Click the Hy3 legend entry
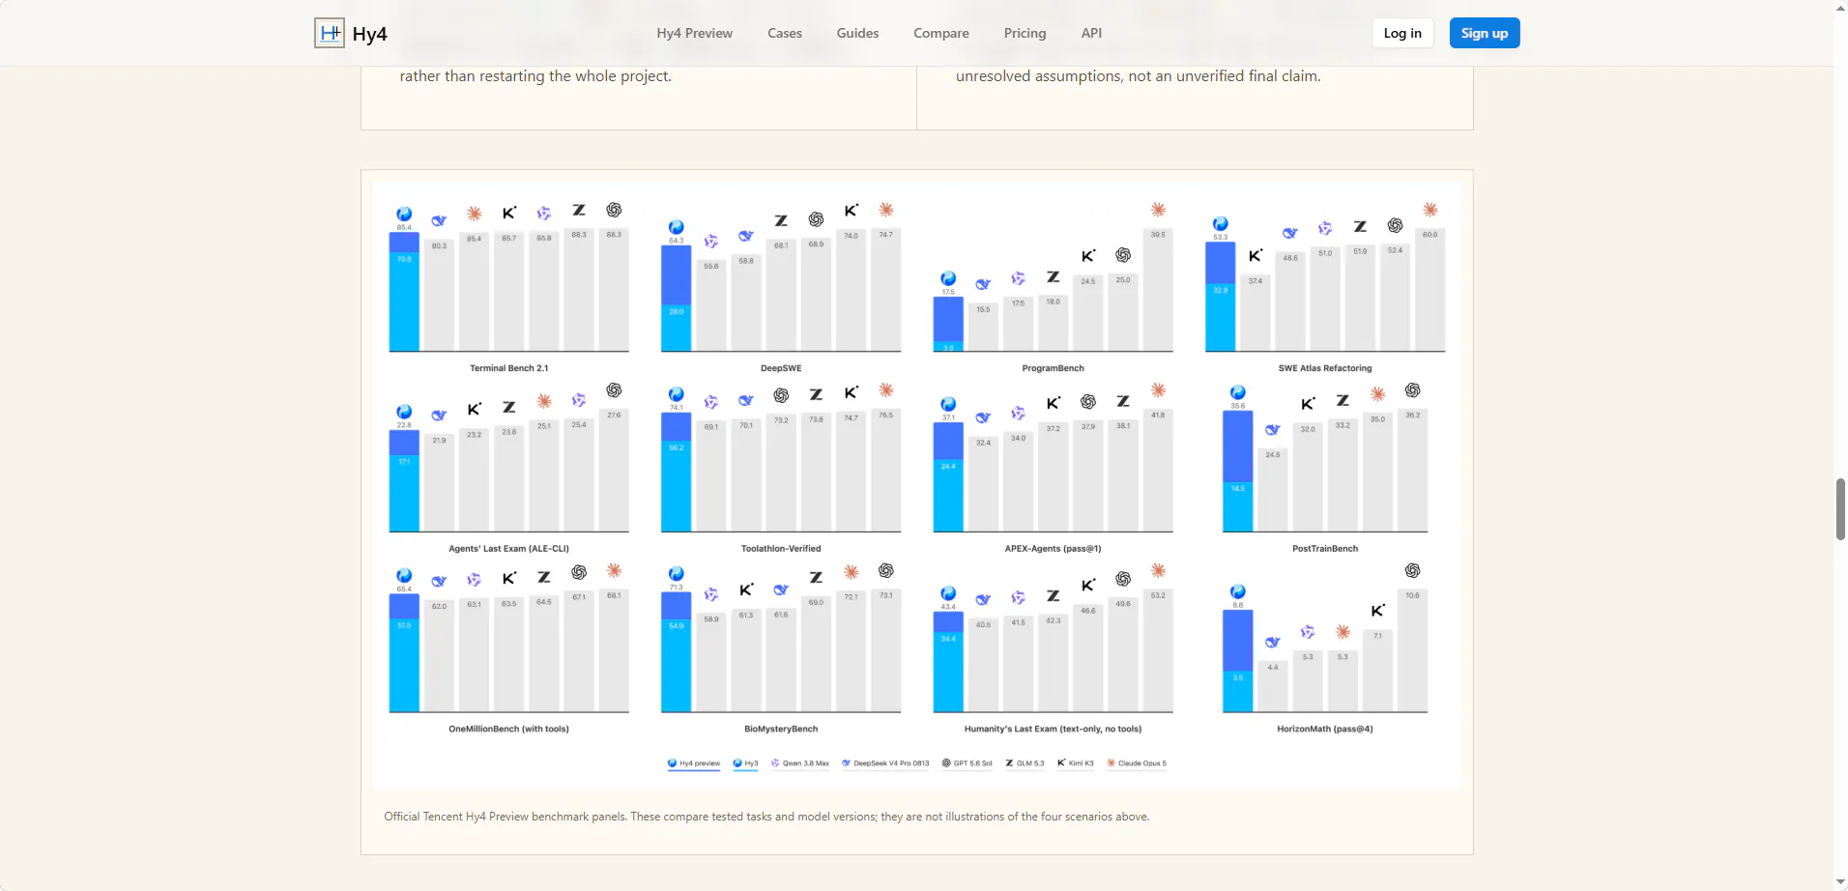Screen dimensions: 1848x891 (745, 763)
